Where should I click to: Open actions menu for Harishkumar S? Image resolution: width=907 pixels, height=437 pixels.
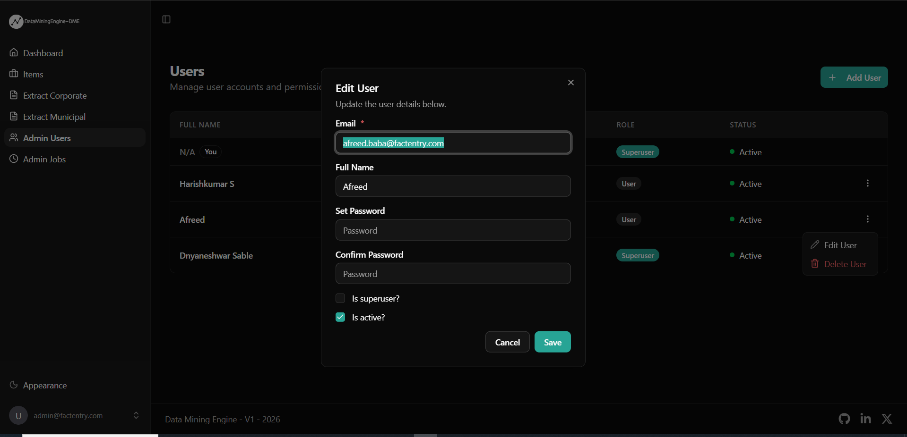coord(868,183)
